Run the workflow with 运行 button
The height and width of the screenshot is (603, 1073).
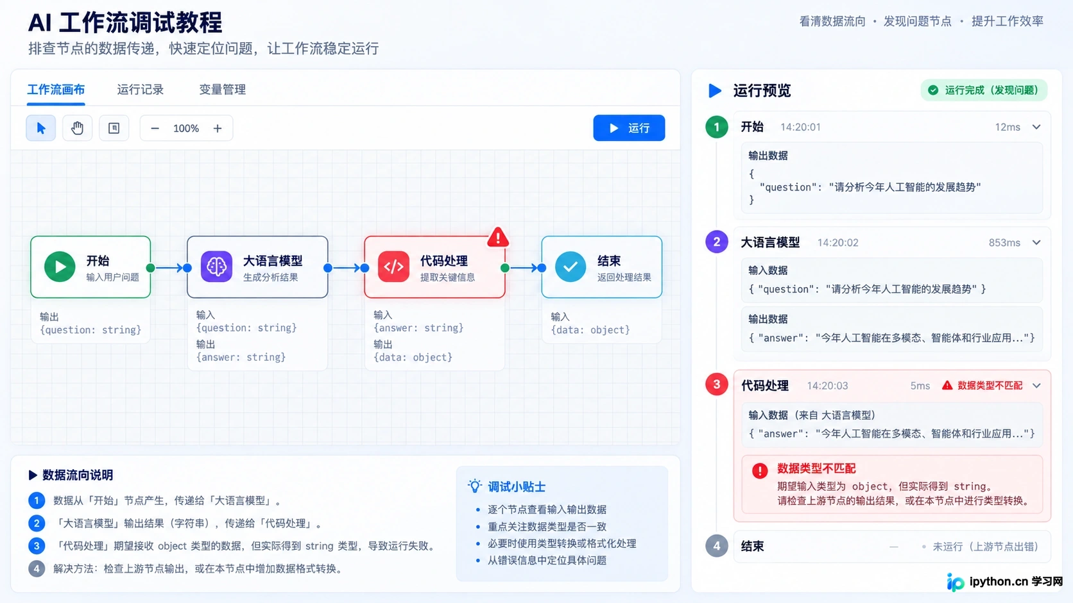point(629,128)
